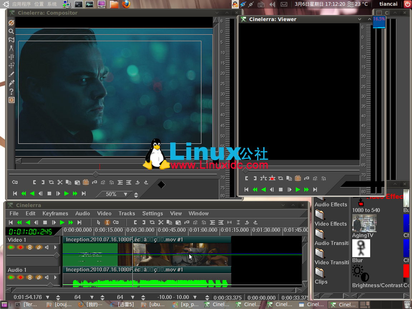Viewport: 412px width, 309px height.
Task: Play forward in the Compositor
Action: (67, 193)
